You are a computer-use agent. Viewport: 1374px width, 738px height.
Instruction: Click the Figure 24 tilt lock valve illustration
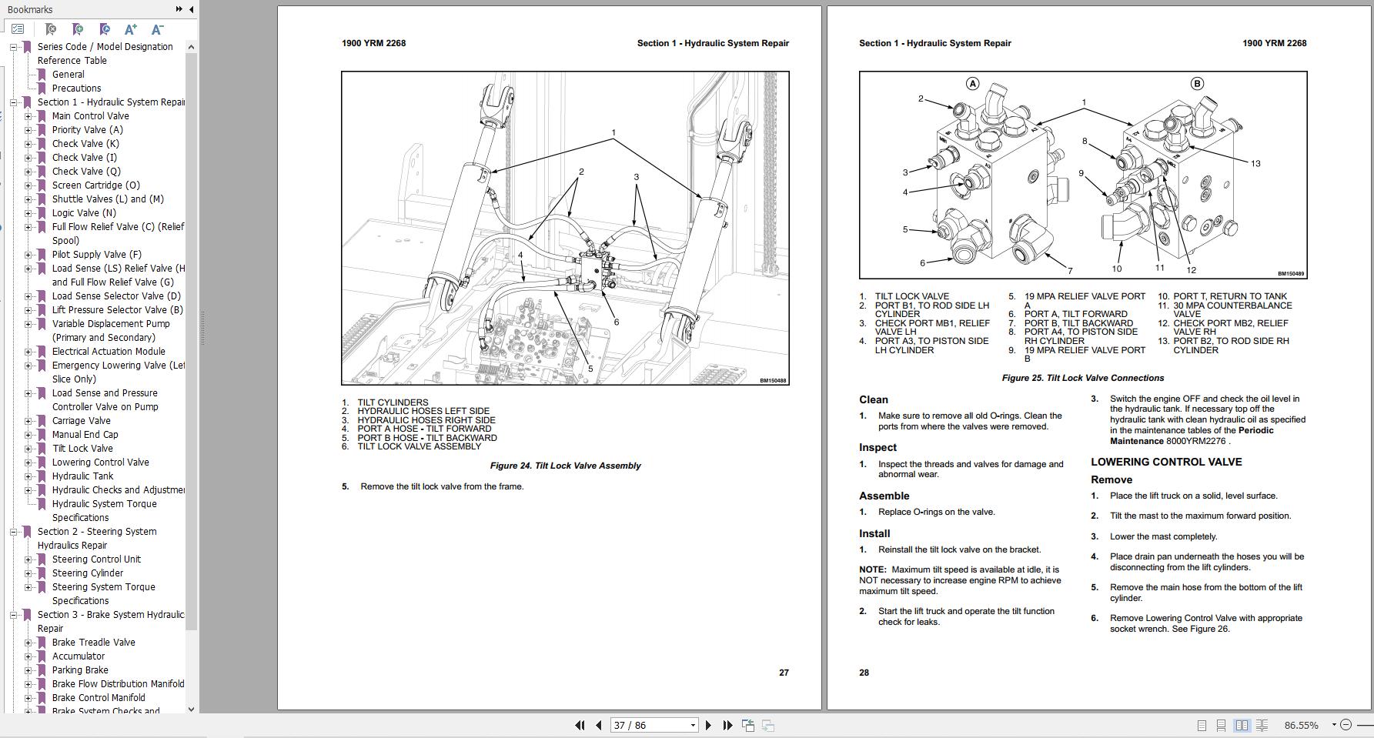(x=565, y=229)
